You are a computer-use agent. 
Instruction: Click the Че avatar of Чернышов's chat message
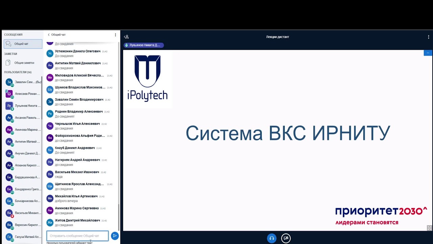point(50,126)
